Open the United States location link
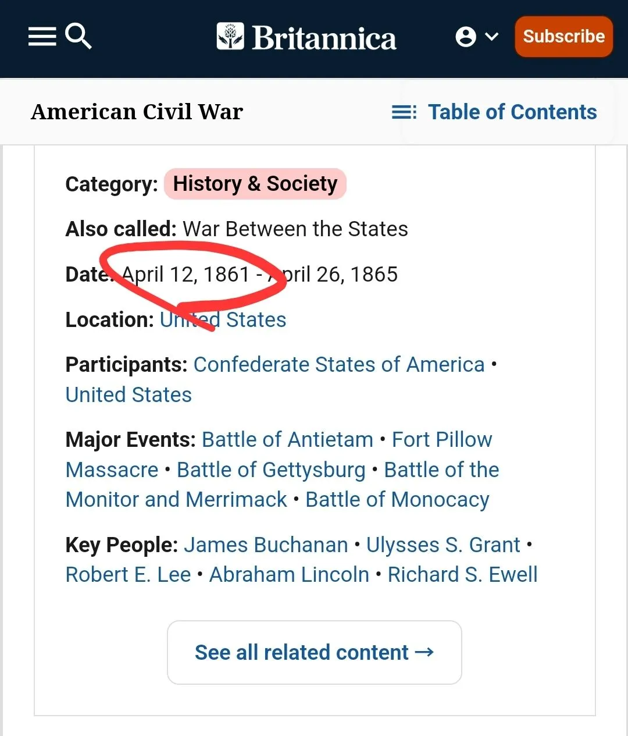 point(223,319)
